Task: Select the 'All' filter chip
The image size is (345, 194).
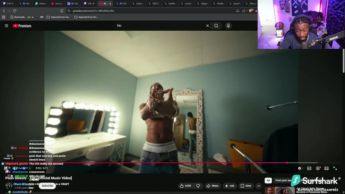Action: pos(268,180)
